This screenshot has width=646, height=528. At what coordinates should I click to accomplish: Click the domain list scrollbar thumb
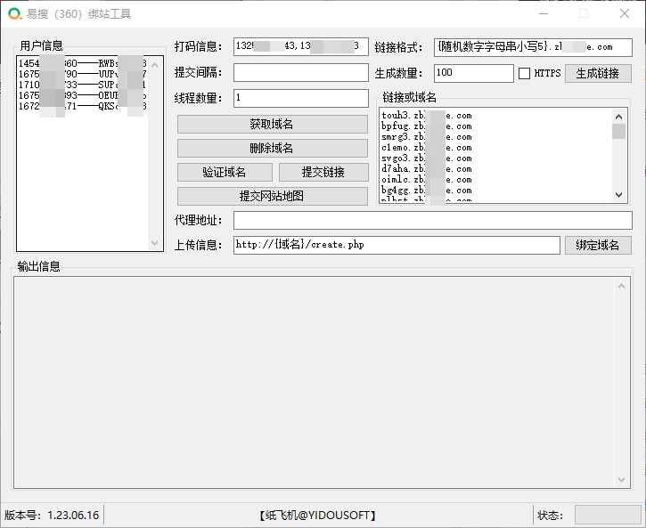click(x=618, y=131)
